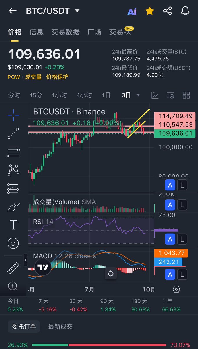Image resolution: width=198 pixels, height=349 pixels.
Task: Toggle log scale L on the MACD pane
Action: pos(182,274)
